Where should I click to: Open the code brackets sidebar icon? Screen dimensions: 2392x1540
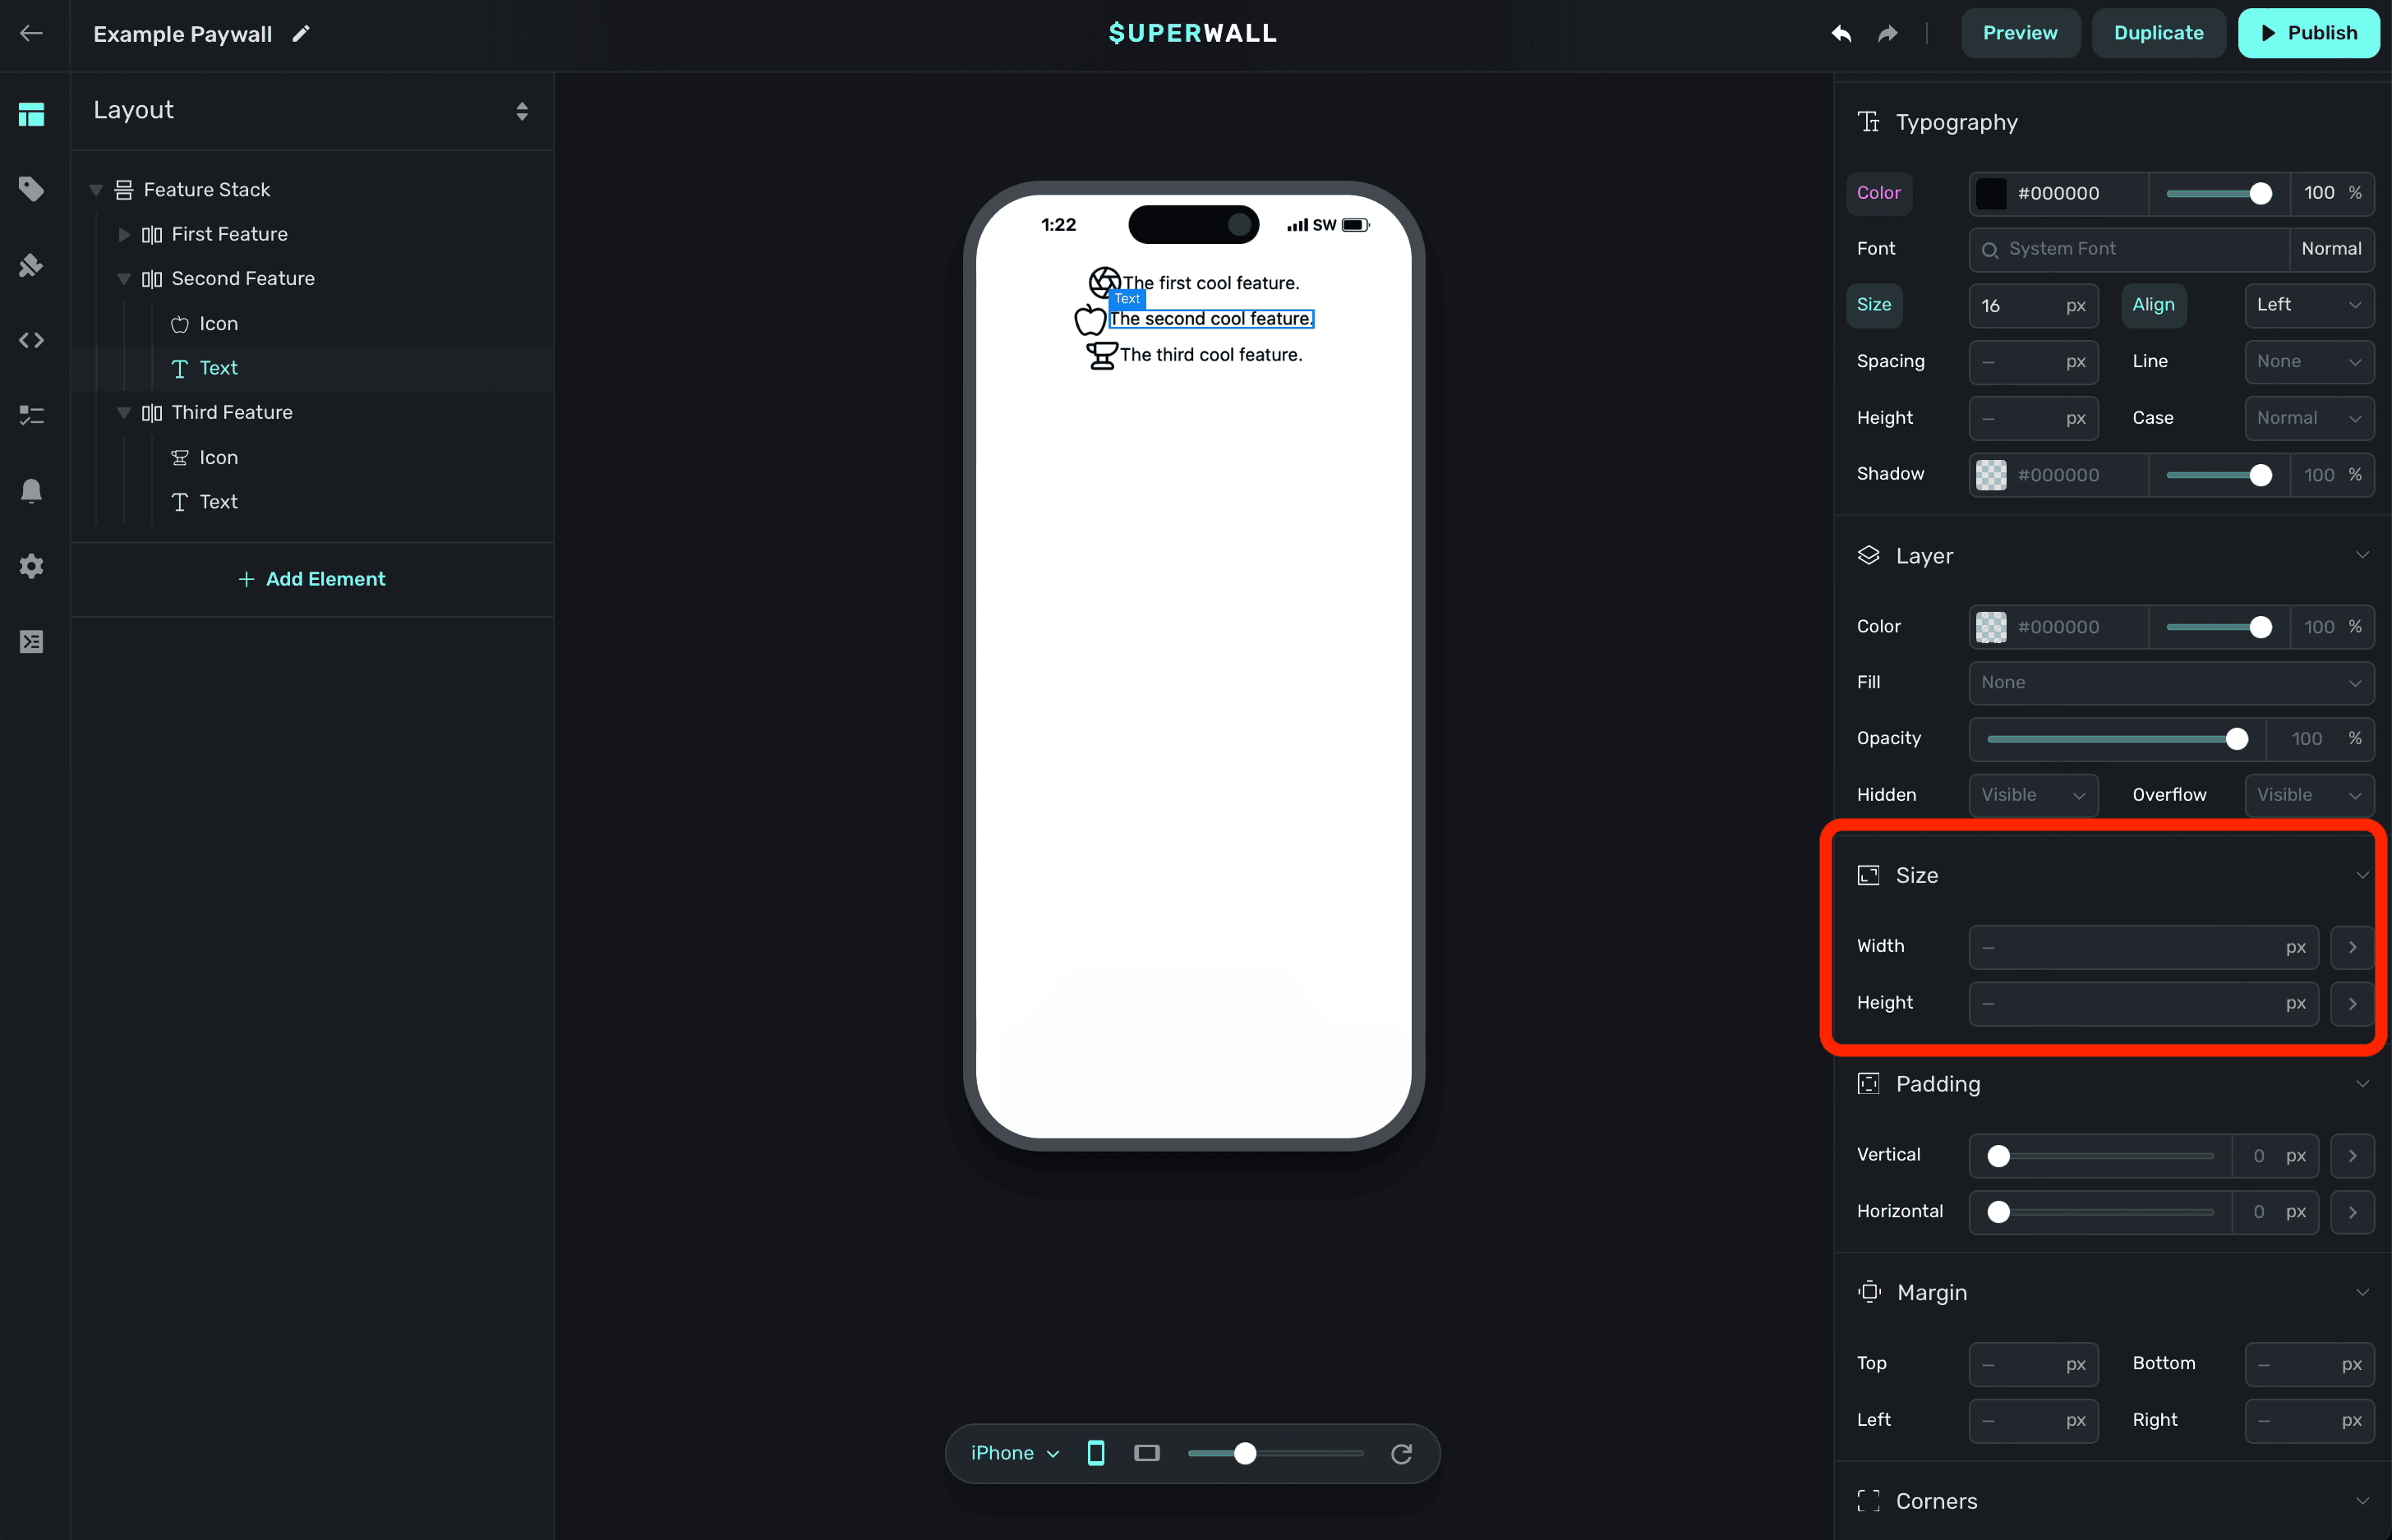click(x=31, y=340)
